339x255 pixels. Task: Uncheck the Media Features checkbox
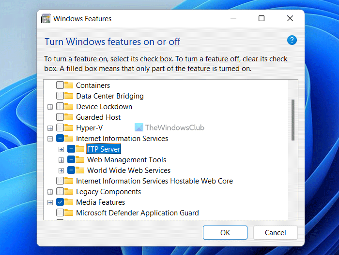60,202
